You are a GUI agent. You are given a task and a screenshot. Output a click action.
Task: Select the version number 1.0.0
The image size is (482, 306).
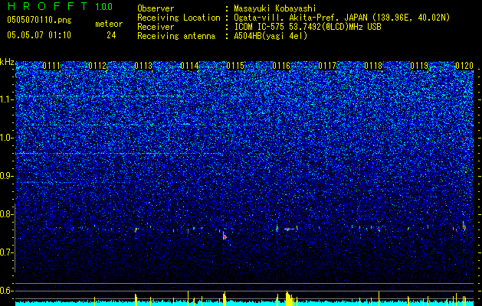tap(103, 6)
